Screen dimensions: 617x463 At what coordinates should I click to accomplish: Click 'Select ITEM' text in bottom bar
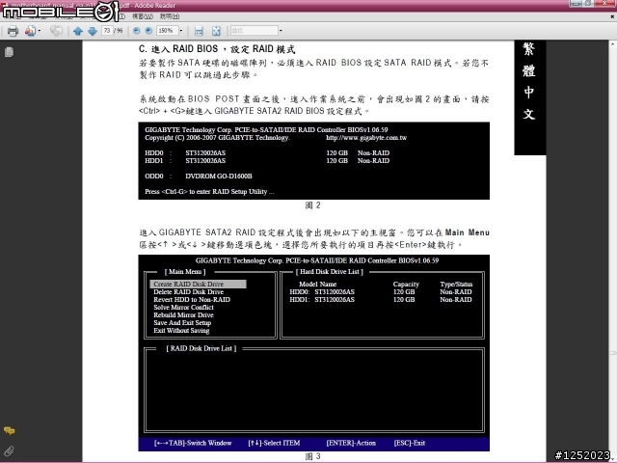point(282,443)
